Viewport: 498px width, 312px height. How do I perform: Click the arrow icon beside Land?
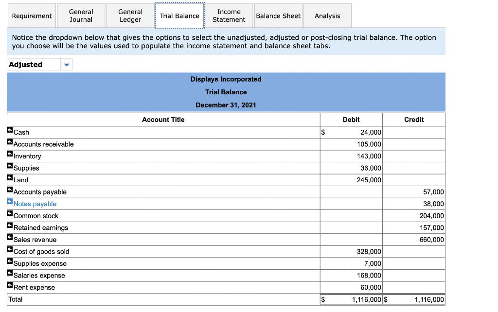tap(9, 177)
